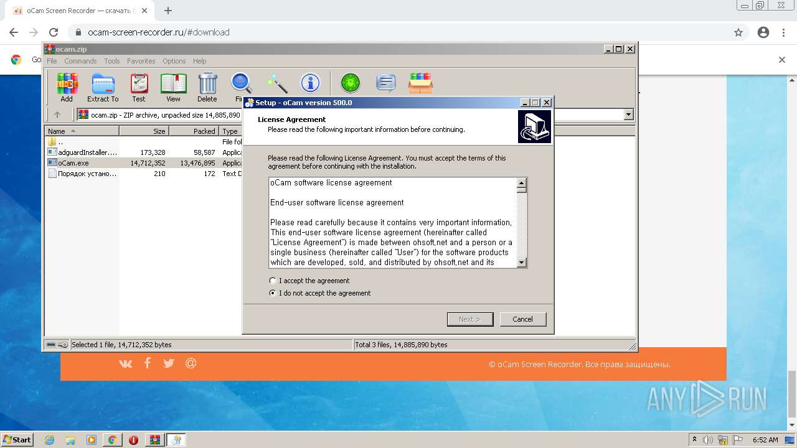Go back in Chrome browser
Screen dimensions: 797x448
pyautogui.click(x=14, y=32)
